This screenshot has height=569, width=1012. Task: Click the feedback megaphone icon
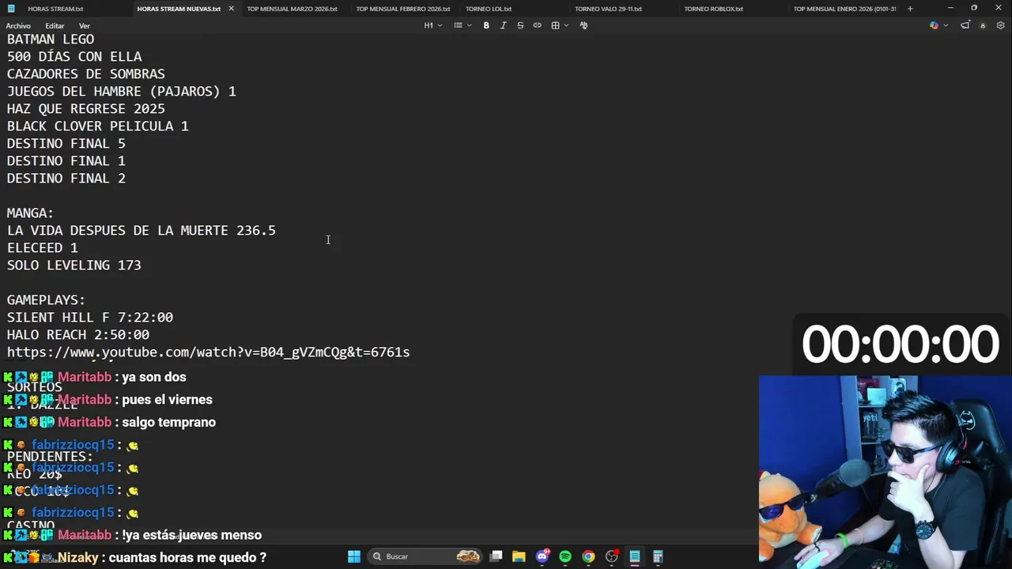(965, 25)
